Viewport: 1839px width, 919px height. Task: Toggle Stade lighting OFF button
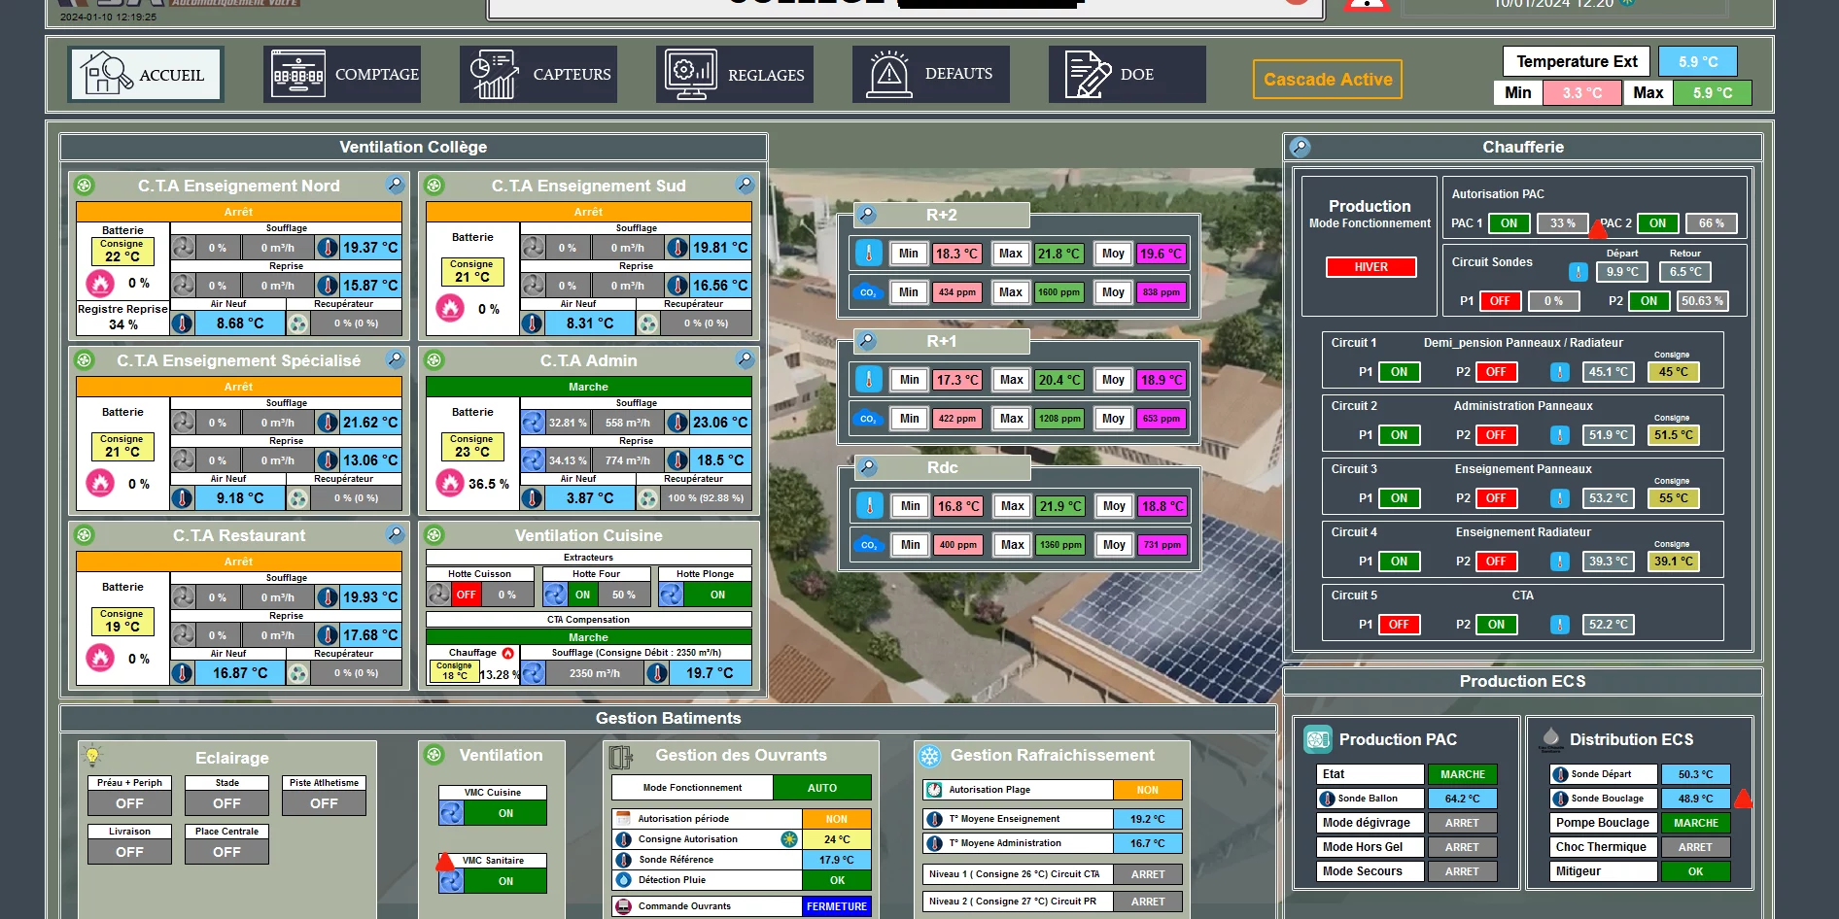click(x=226, y=803)
